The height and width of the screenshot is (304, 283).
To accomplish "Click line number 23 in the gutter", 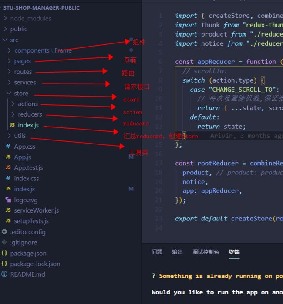I will (158, 219).
